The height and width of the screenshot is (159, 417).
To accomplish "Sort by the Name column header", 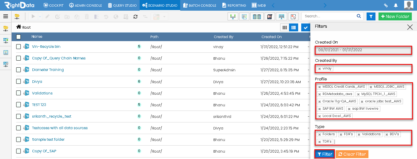I will coord(37,37).
